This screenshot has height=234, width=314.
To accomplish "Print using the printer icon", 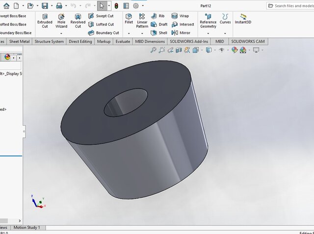I will tap(59, 6).
